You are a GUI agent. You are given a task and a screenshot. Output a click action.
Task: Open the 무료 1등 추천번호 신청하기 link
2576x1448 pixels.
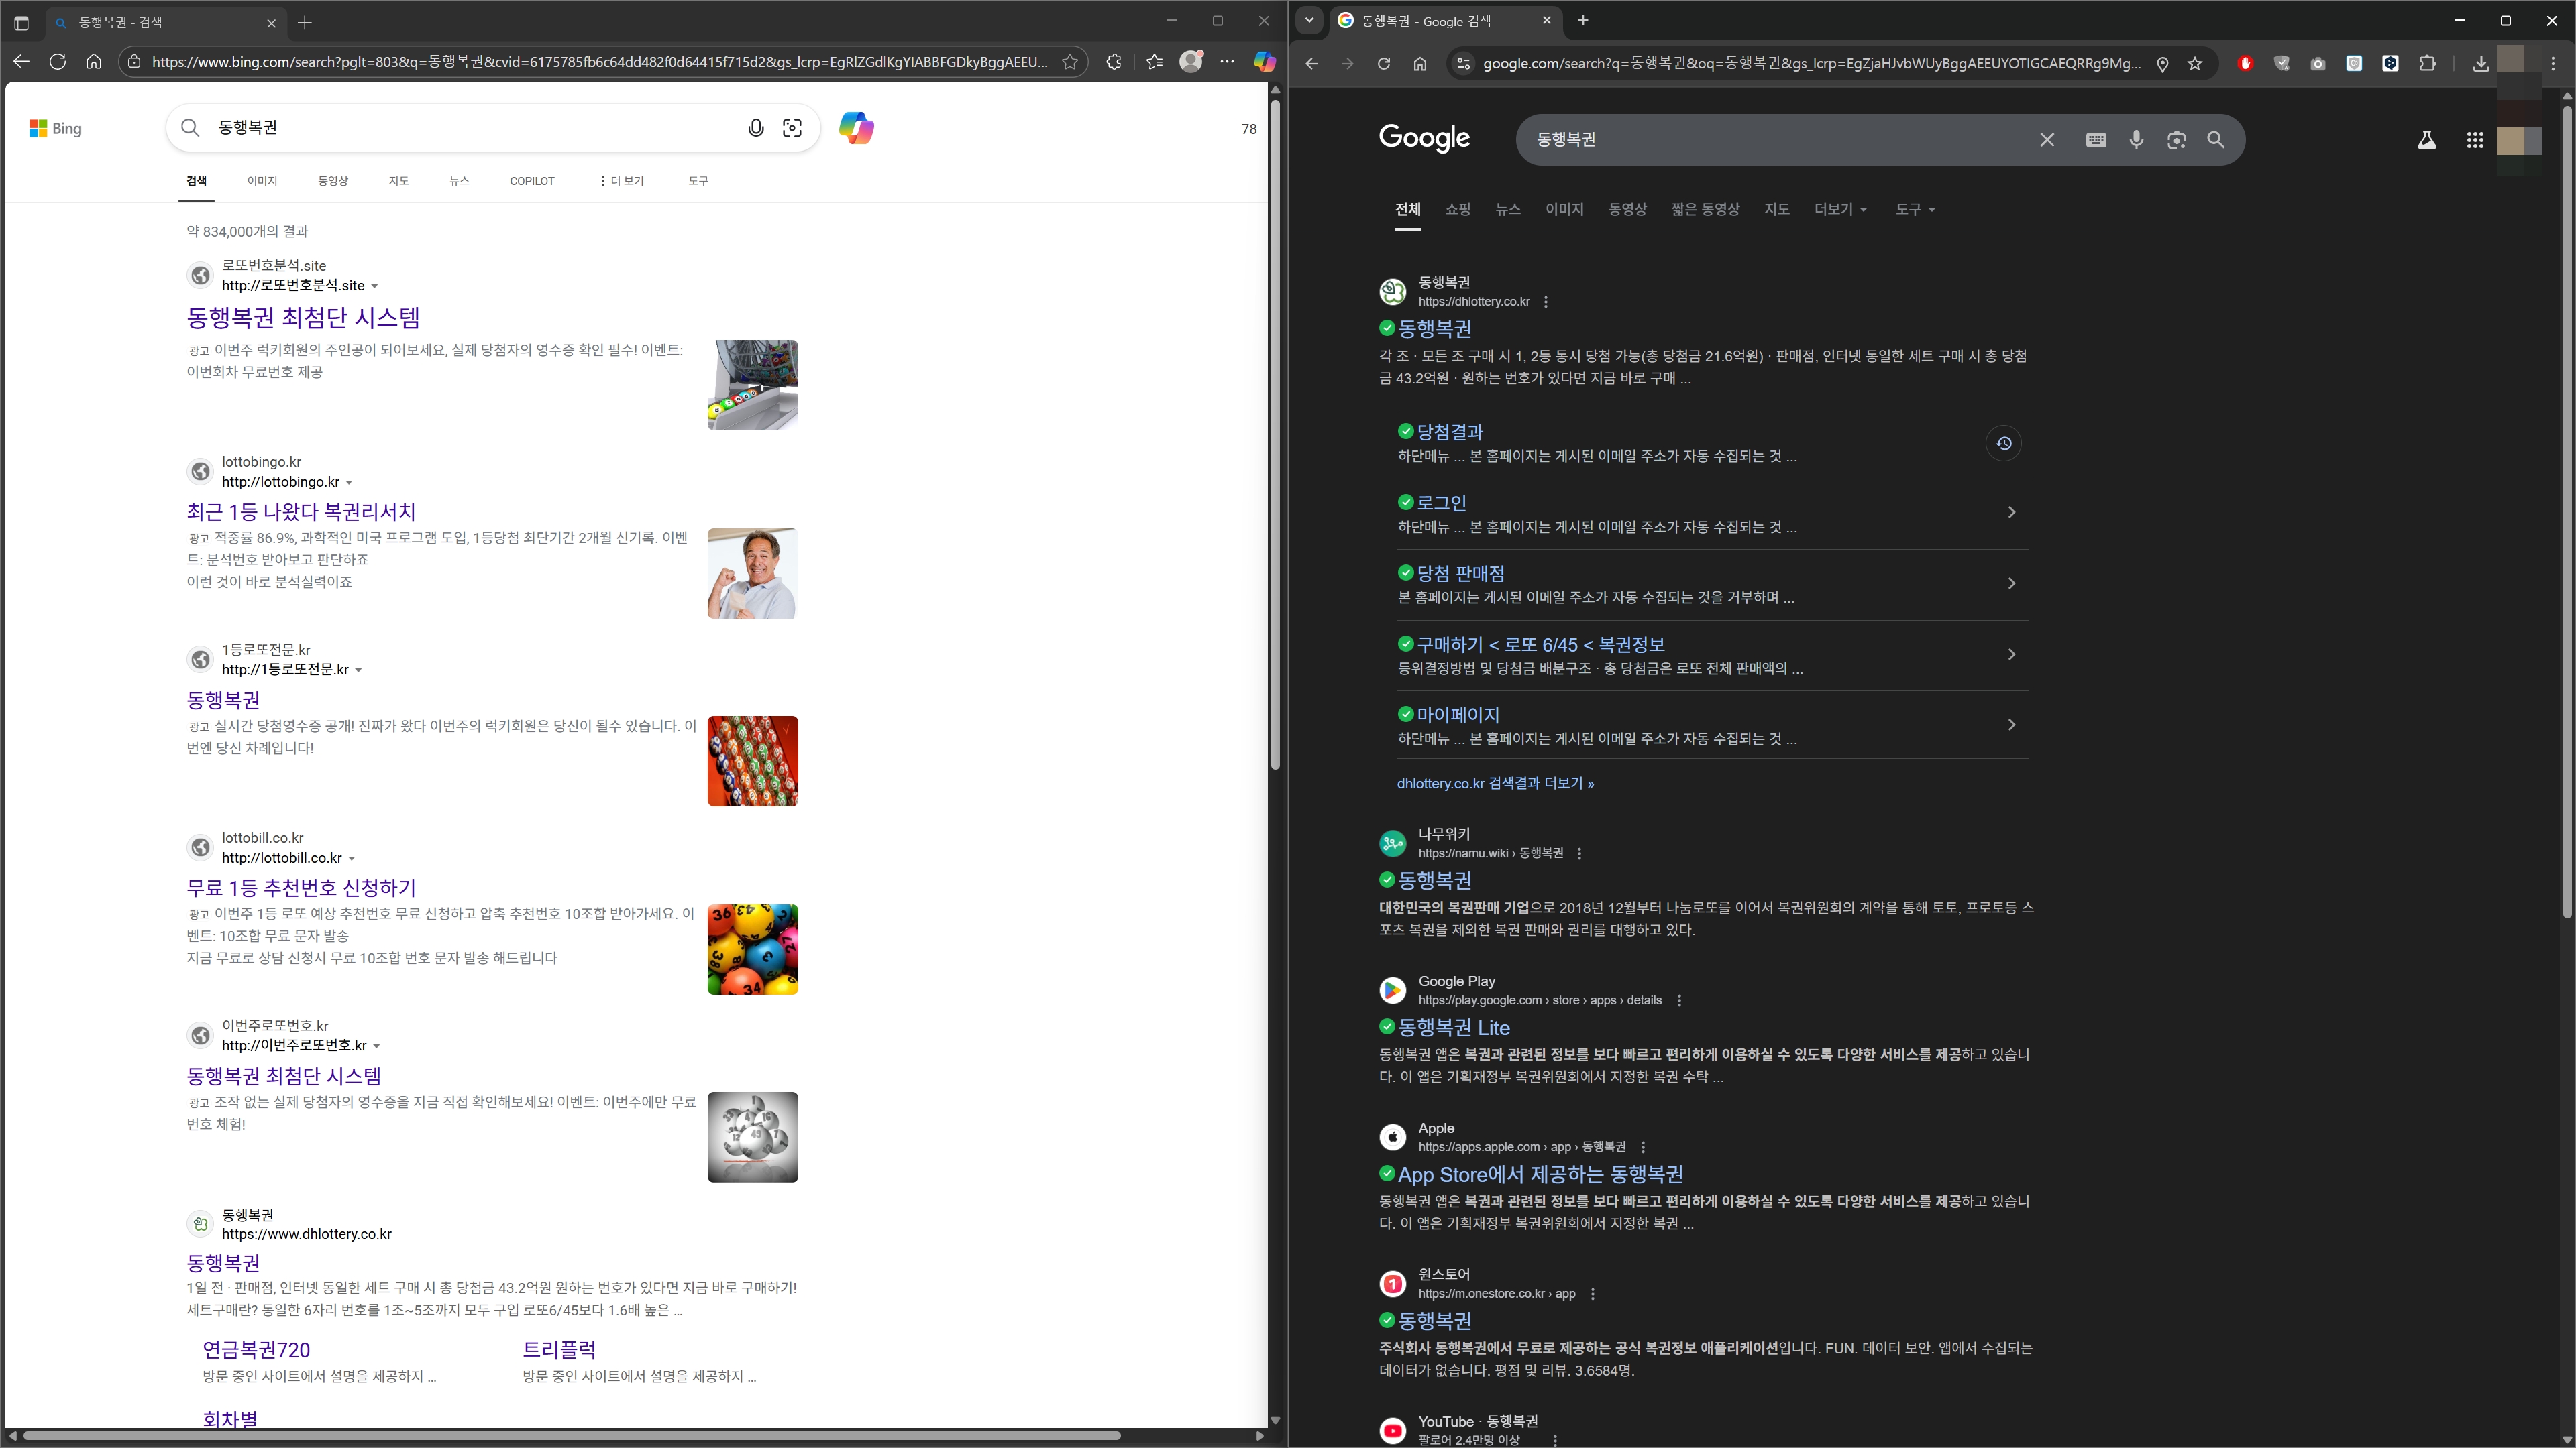(301, 888)
